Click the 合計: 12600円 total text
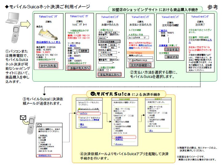This screenshot has height=165, width=224. [x=74, y=61]
